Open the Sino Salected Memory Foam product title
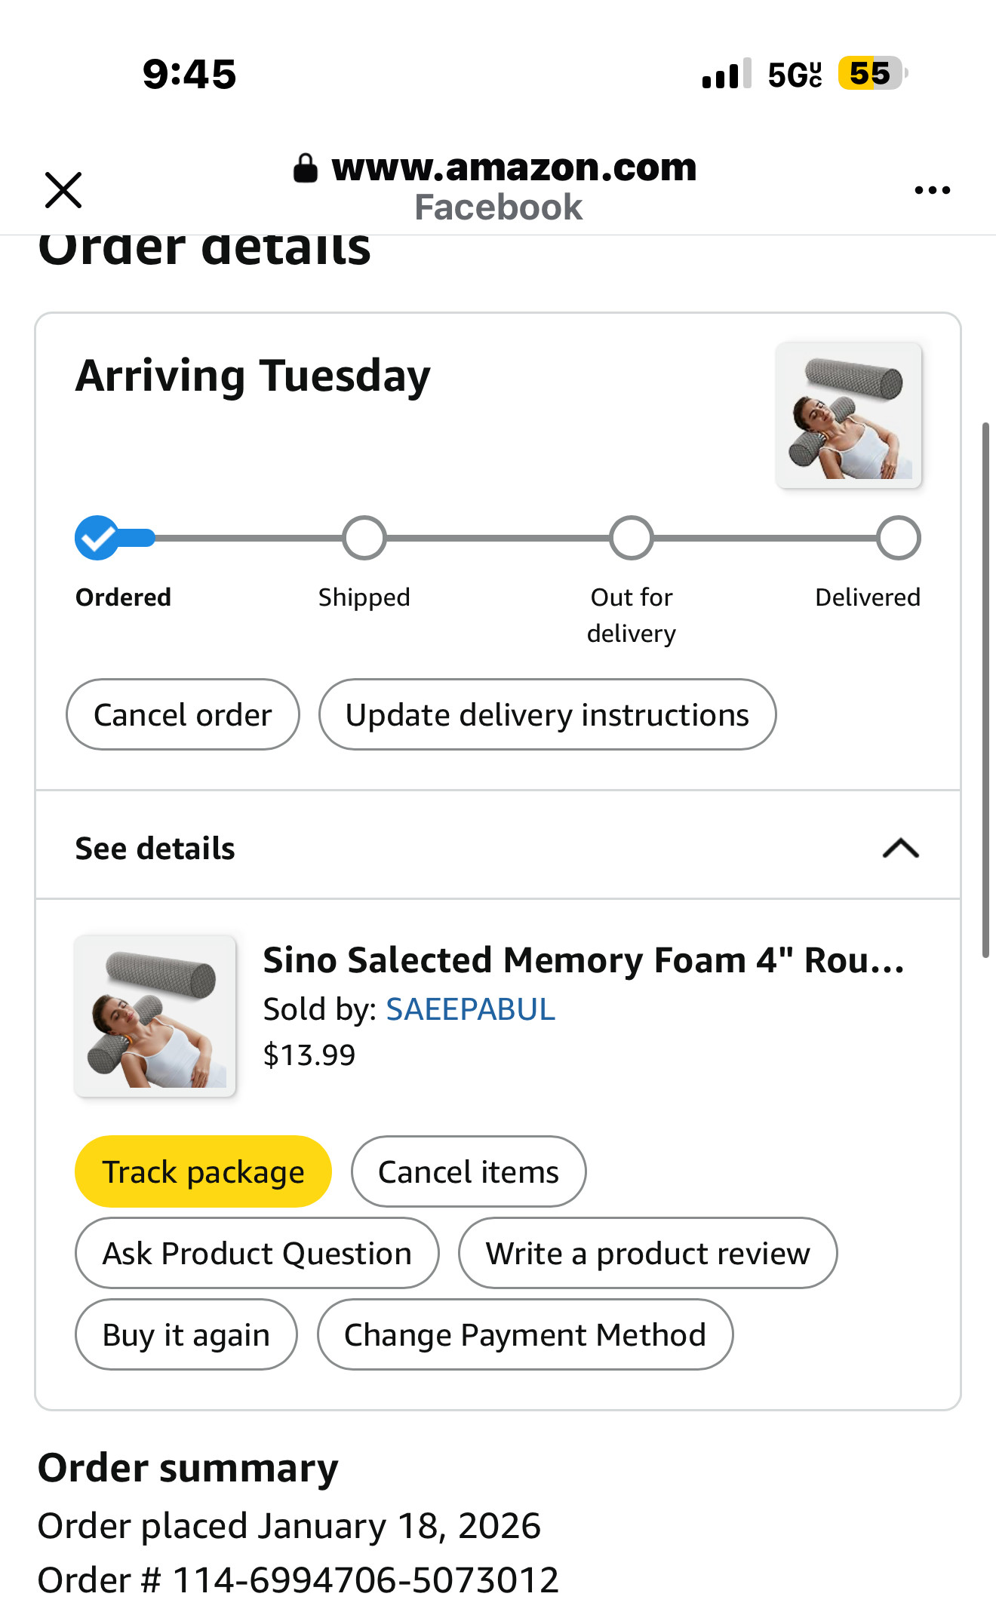This screenshot has height=1618, width=996. 583,961
